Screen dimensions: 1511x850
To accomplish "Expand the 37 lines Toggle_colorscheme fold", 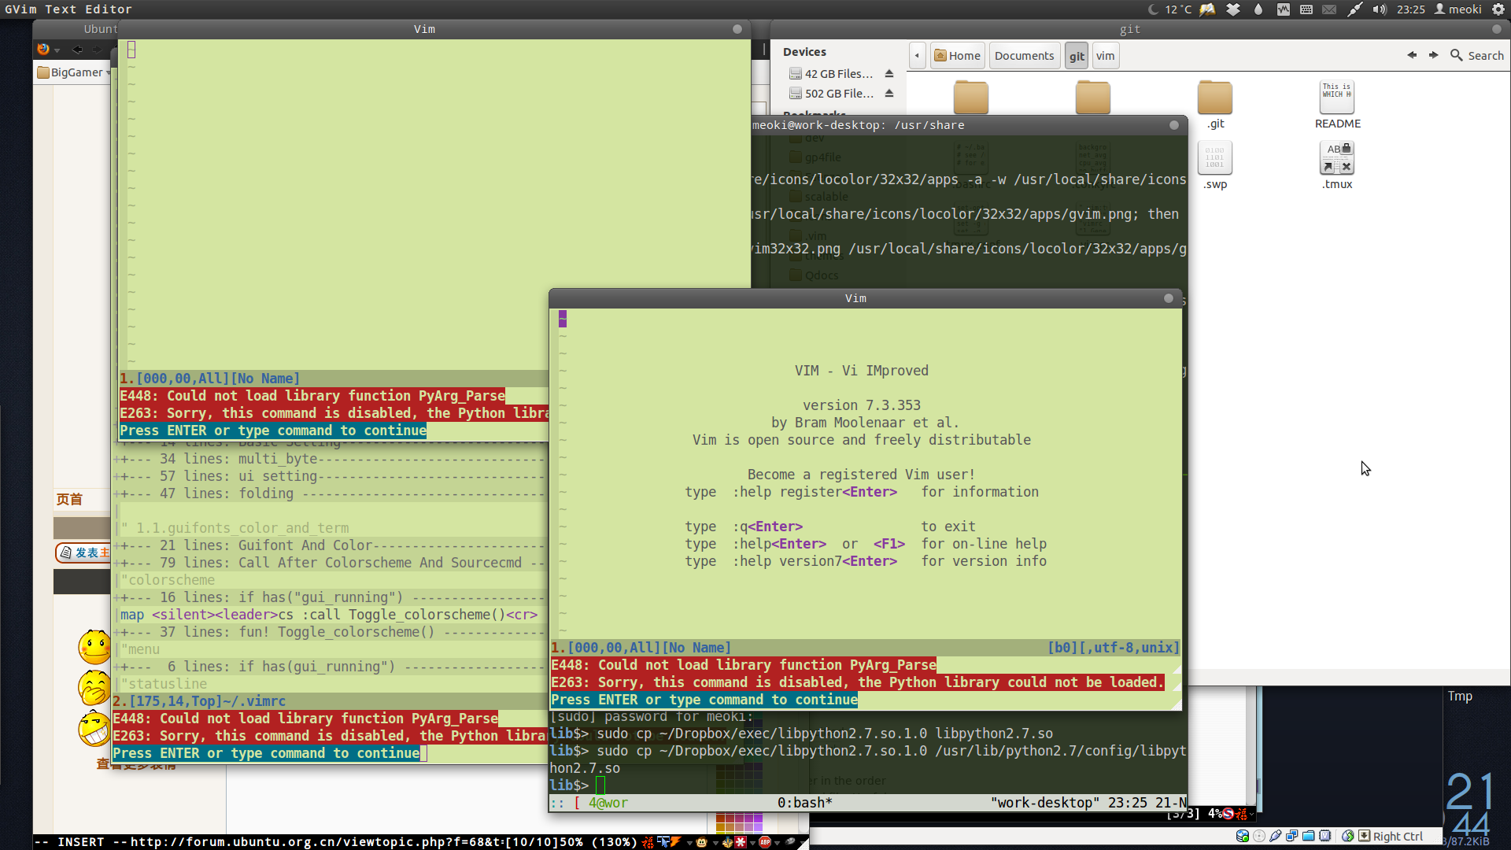I will point(330,631).
